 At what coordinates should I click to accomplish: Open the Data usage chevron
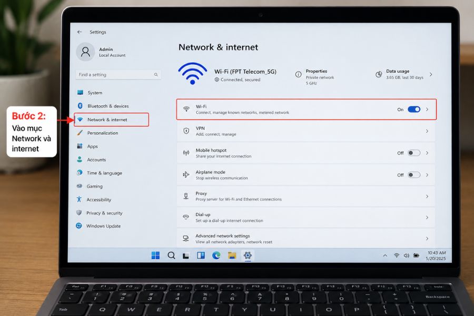[x=431, y=74]
